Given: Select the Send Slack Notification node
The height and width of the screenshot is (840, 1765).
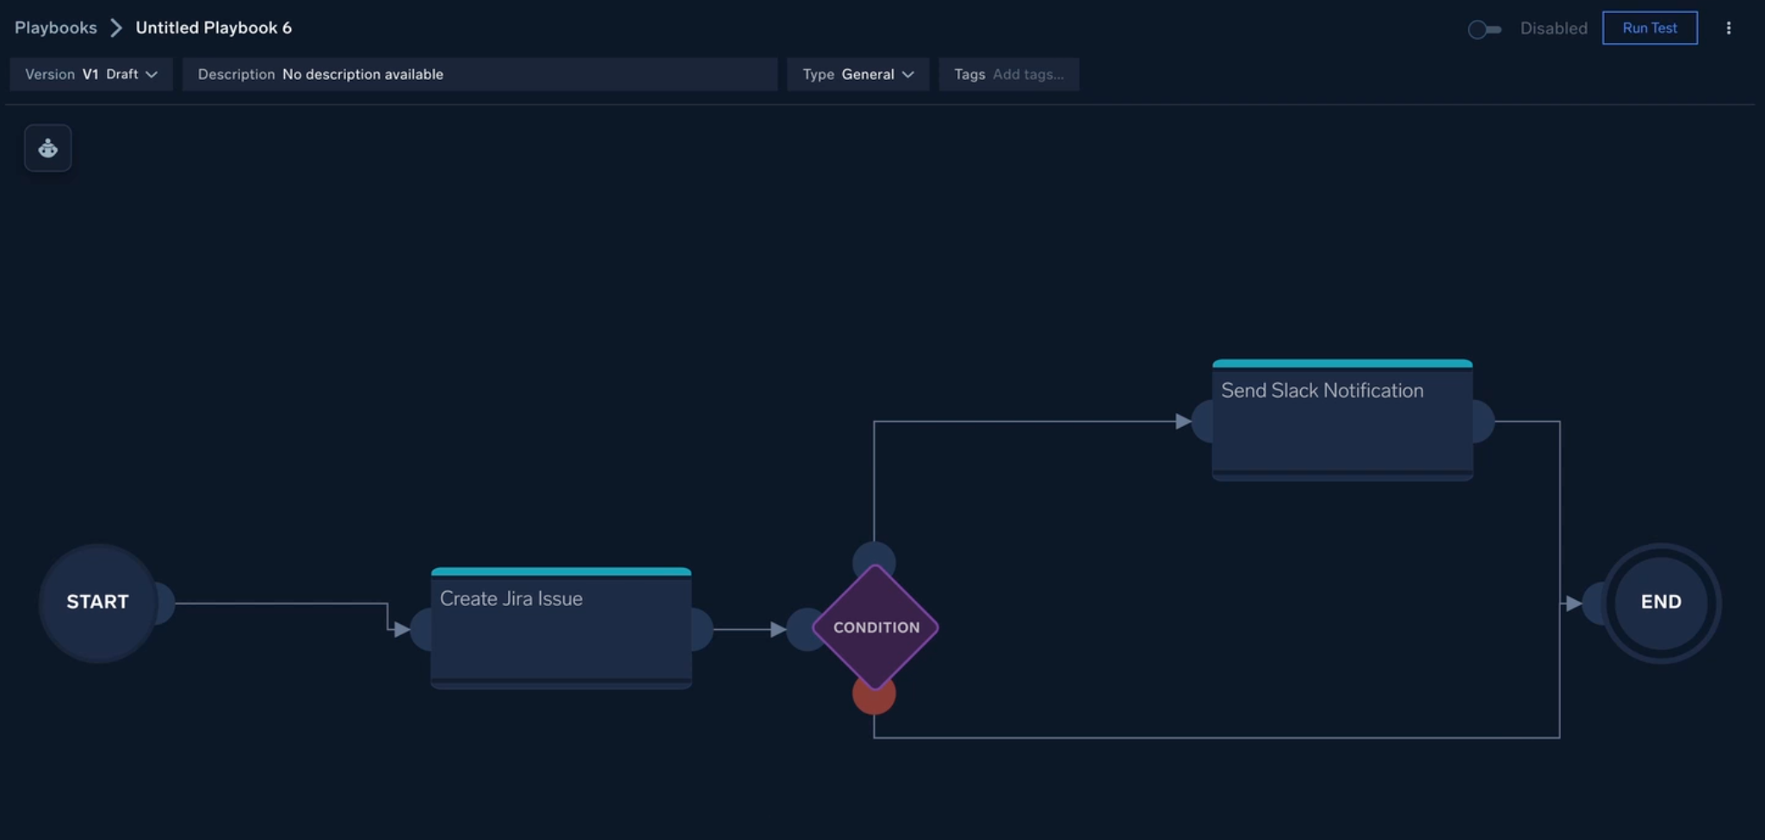Looking at the screenshot, I should tap(1342, 420).
